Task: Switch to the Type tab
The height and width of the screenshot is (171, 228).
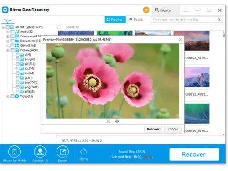Action: coord(8,20)
